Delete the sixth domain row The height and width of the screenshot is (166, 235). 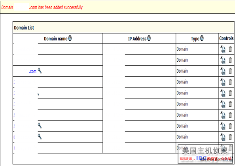[x=230, y=104]
